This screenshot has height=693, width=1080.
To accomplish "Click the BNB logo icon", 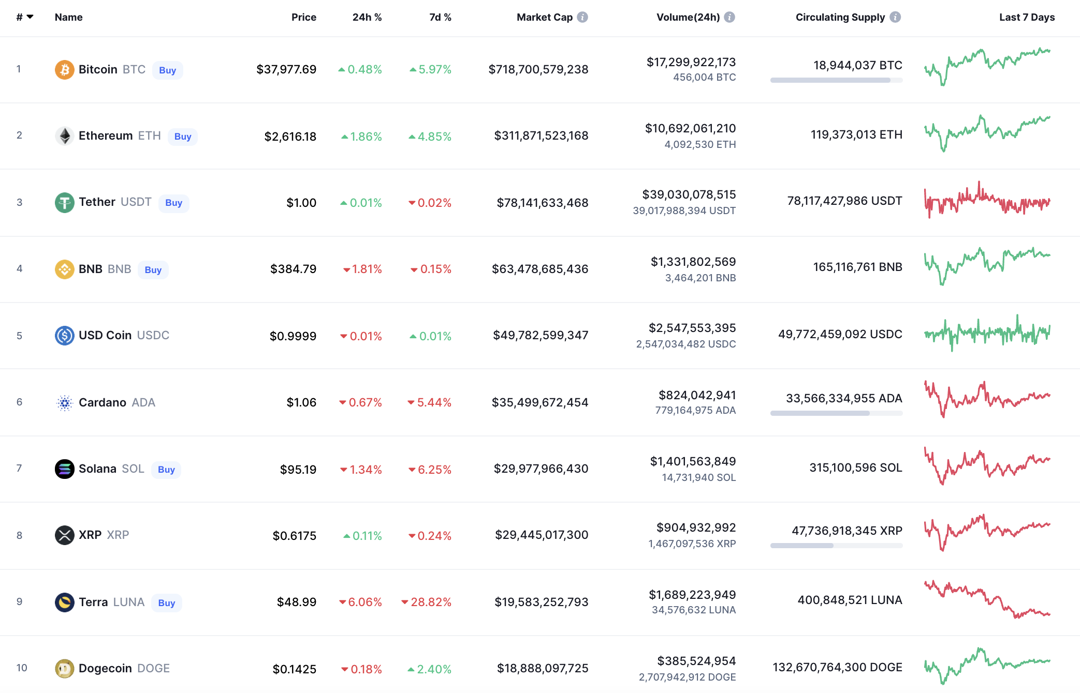I will pyautogui.click(x=65, y=269).
